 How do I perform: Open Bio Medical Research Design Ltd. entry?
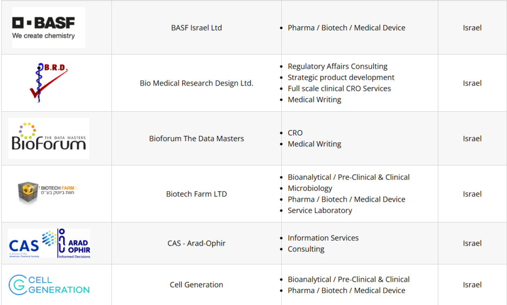(x=197, y=83)
